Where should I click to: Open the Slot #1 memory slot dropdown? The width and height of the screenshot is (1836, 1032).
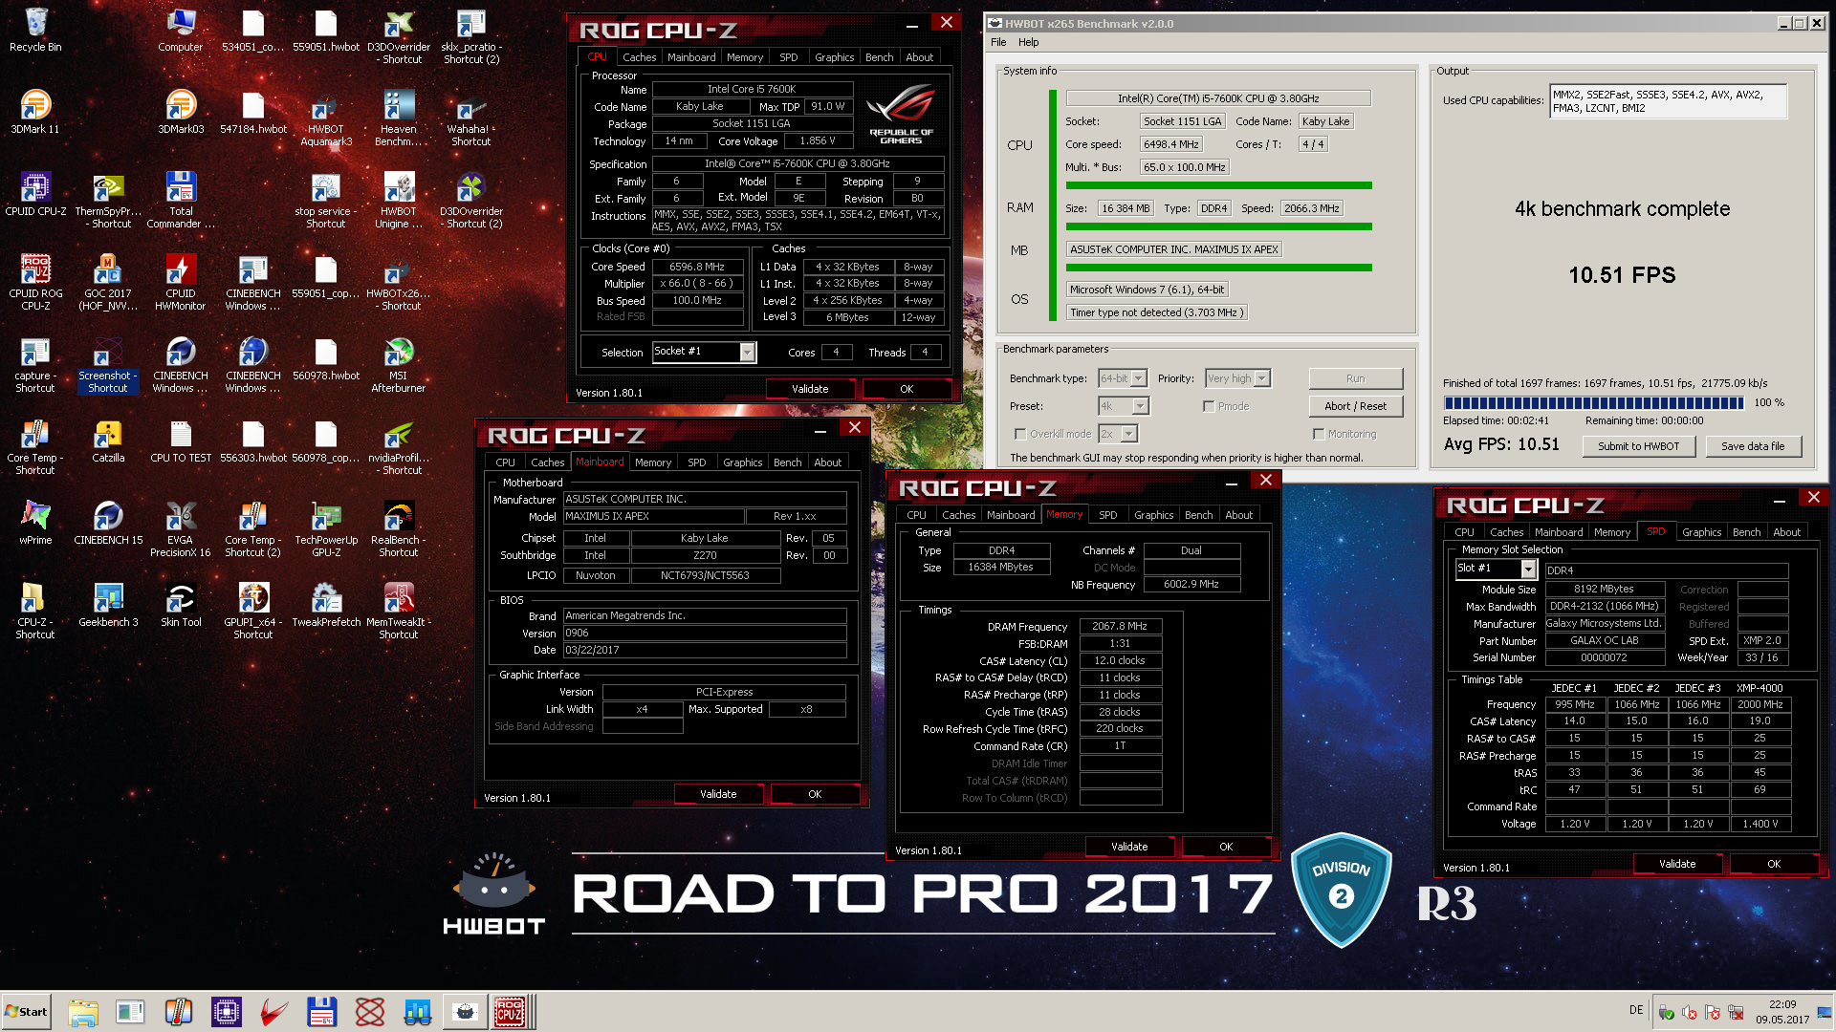pyautogui.click(x=1528, y=569)
